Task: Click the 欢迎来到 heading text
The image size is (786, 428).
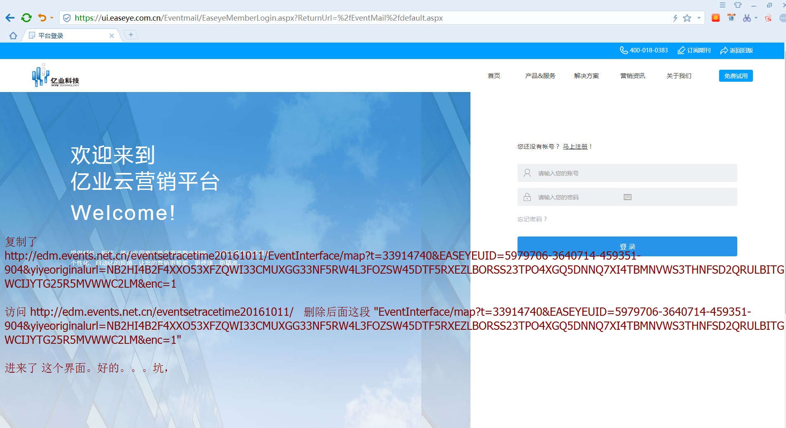Action: pos(113,155)
